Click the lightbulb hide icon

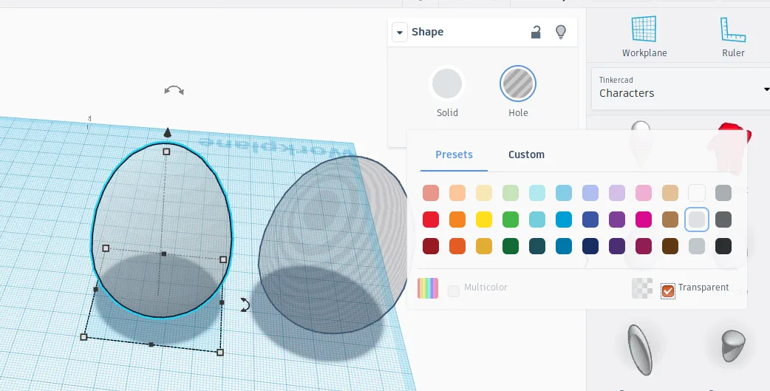point(561,33)
